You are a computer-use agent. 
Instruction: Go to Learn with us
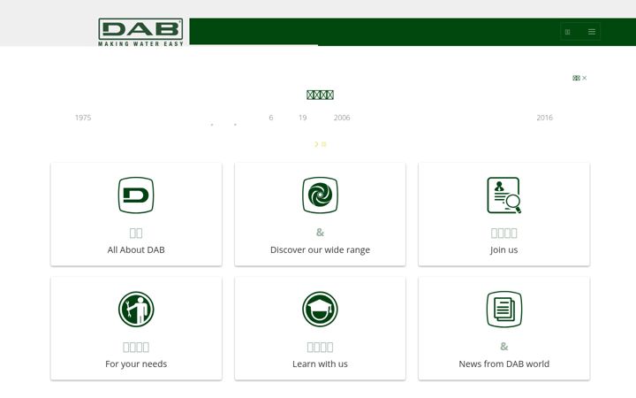pyautogui.click(x=320, y=364)
